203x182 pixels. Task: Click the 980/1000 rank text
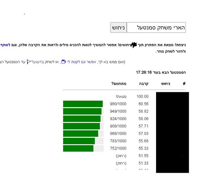[118, 104]
